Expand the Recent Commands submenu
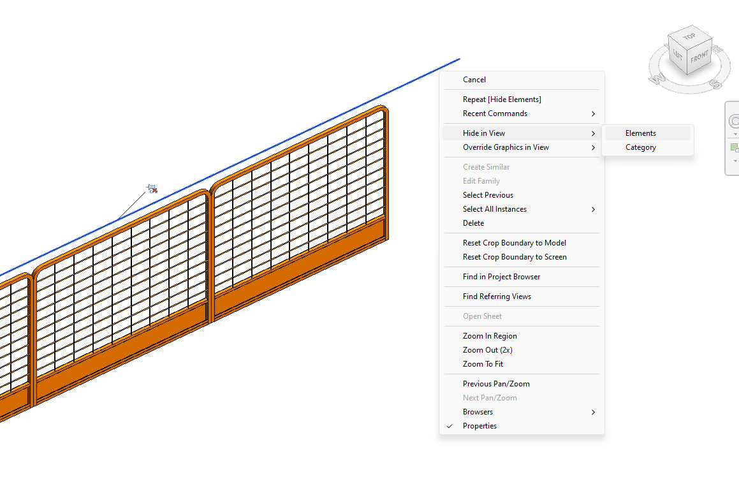The width and height of the screenshot is (739, 491). [x=494, y=113]
